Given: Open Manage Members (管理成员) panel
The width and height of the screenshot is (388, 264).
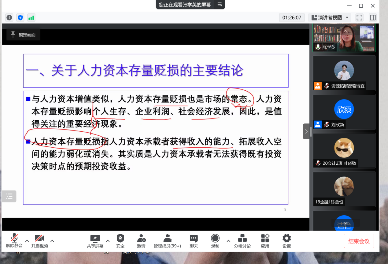Looking at the screenshot, I should click(167, 241).
